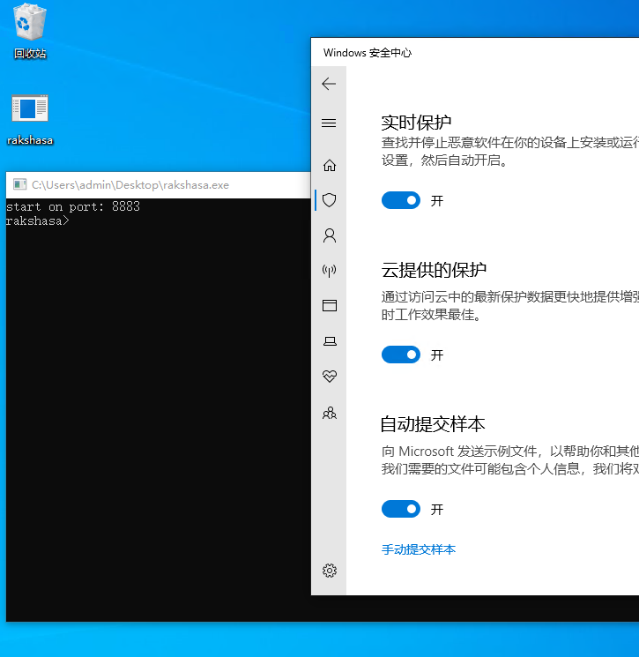Turn off 实时保护 toggle
639x657 pixels.
(401, 200)
